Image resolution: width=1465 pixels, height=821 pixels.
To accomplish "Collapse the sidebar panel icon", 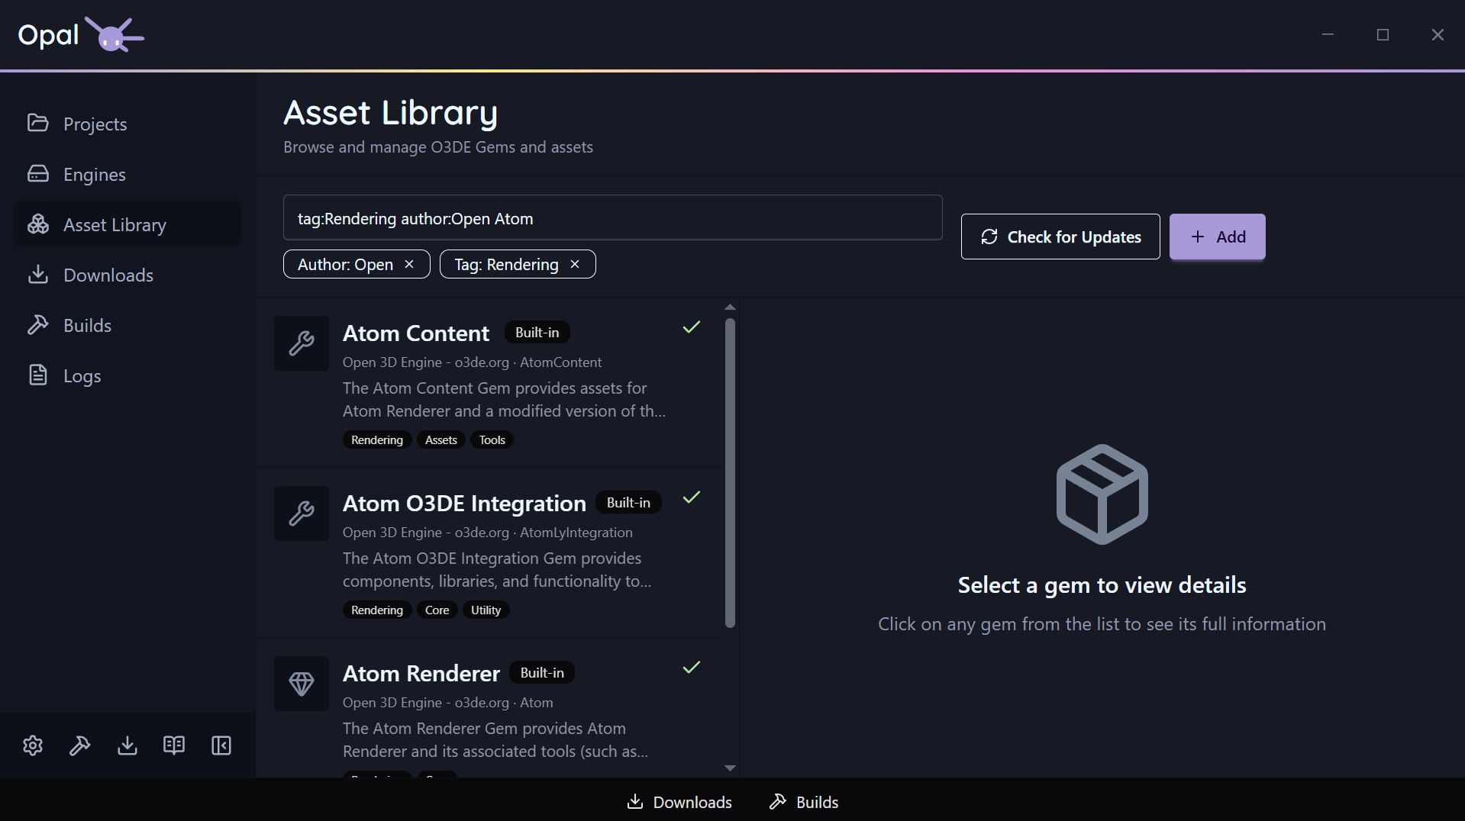I will (x=221, y=745).
